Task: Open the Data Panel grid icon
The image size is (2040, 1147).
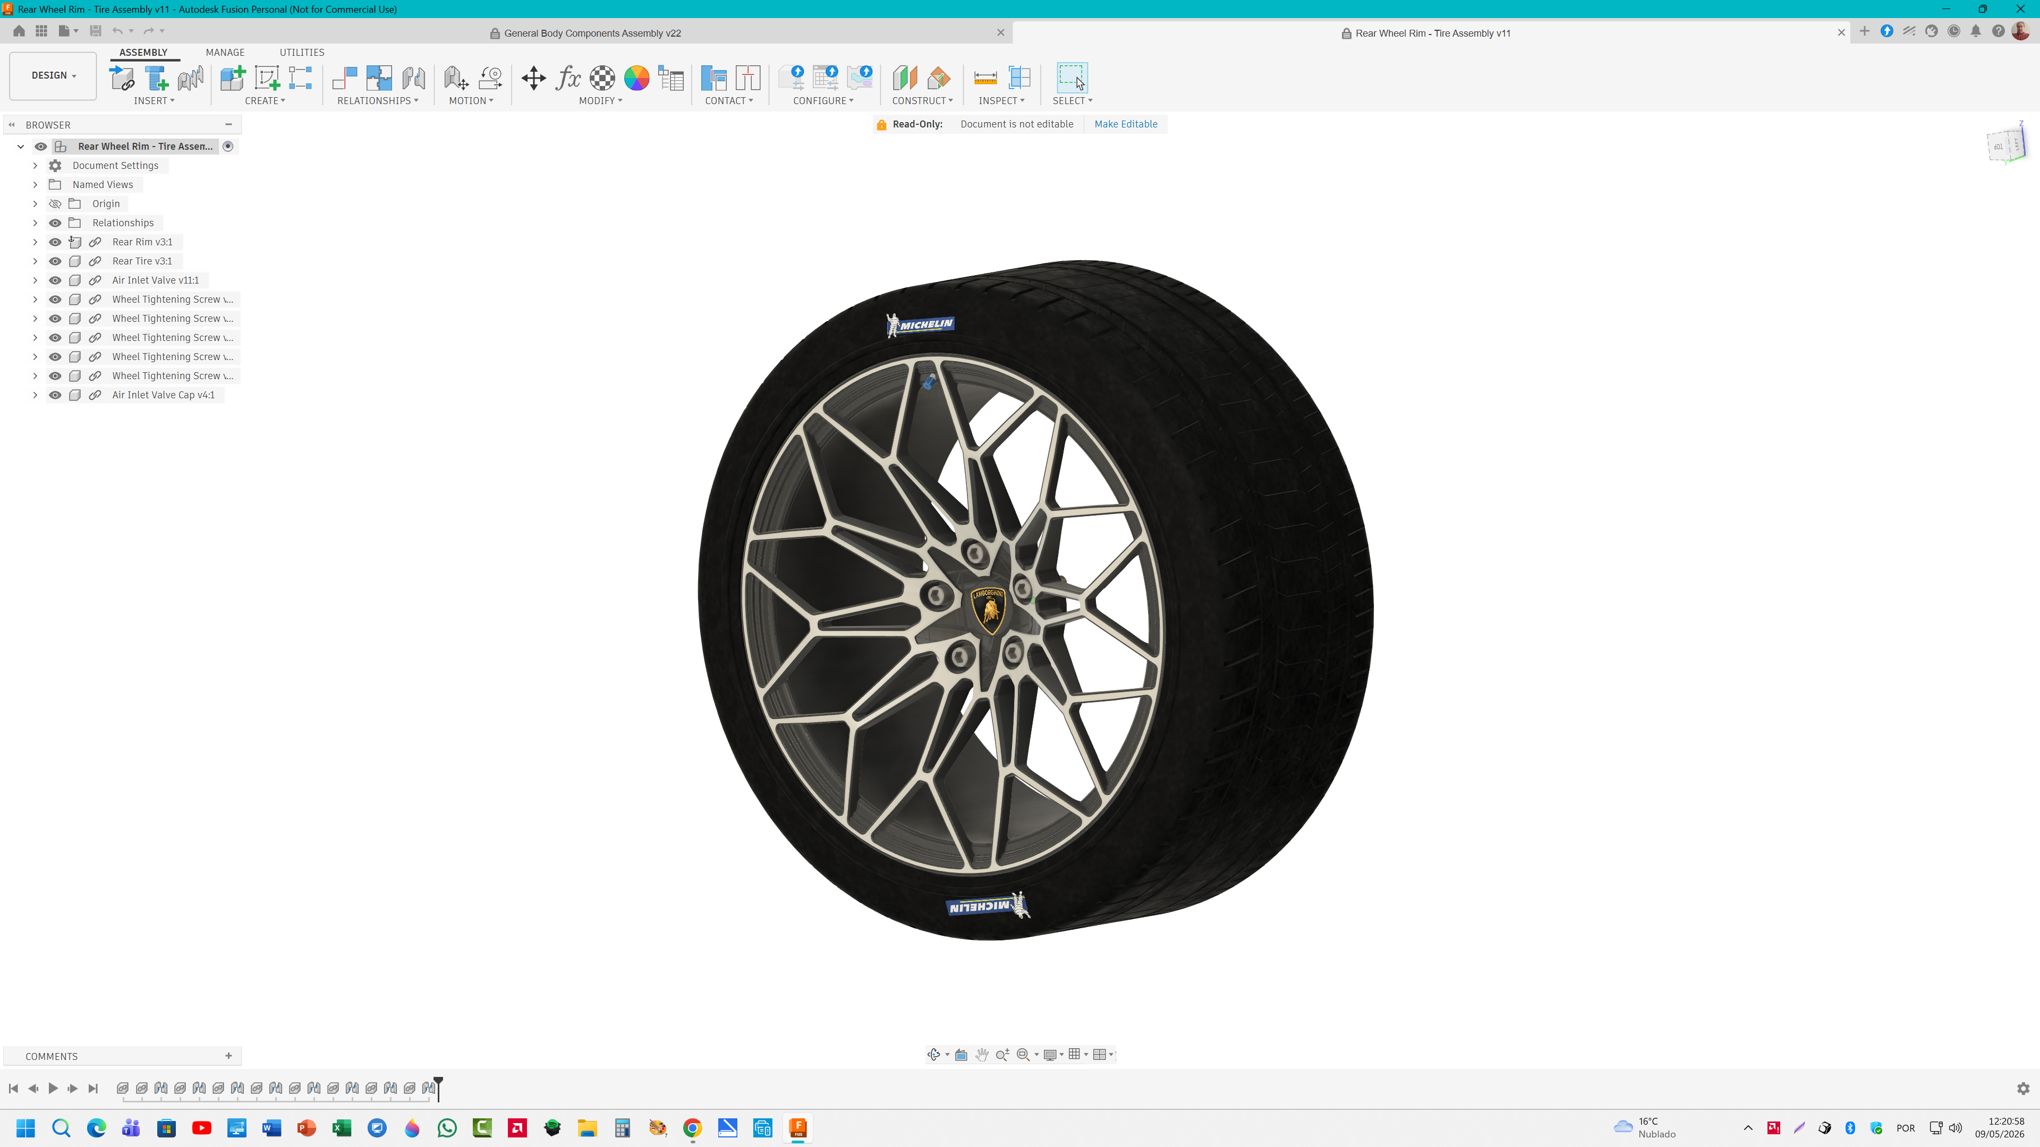Action: click(41, 31)
